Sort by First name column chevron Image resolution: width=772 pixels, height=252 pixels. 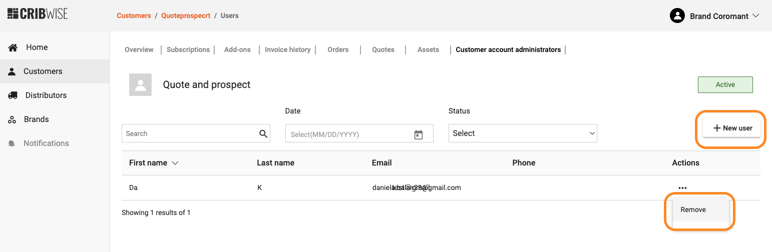(175, 163)
